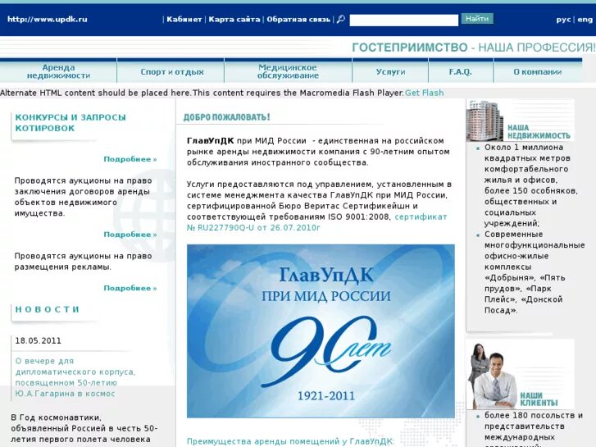Image resolution: width=596 pixels, height=447 pixels.
Task: Click Добро пожаловать heading
Action: (x=226, y=117)
